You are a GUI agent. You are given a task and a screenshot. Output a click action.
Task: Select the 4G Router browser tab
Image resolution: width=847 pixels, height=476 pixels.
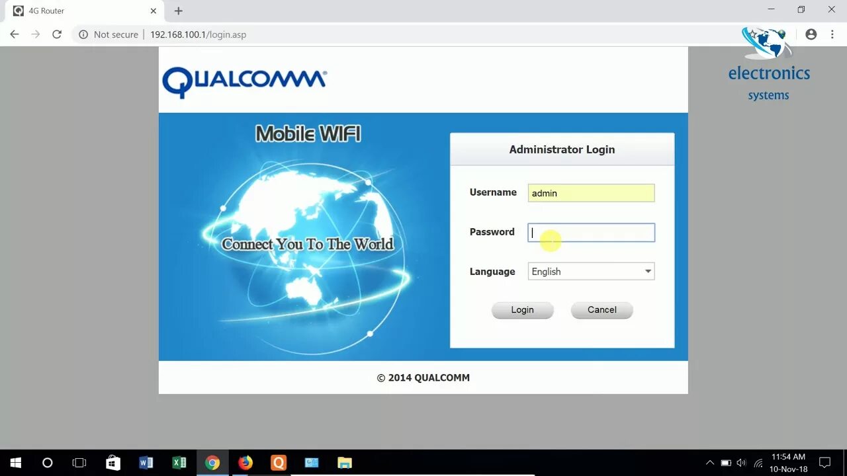coord(85,11)
